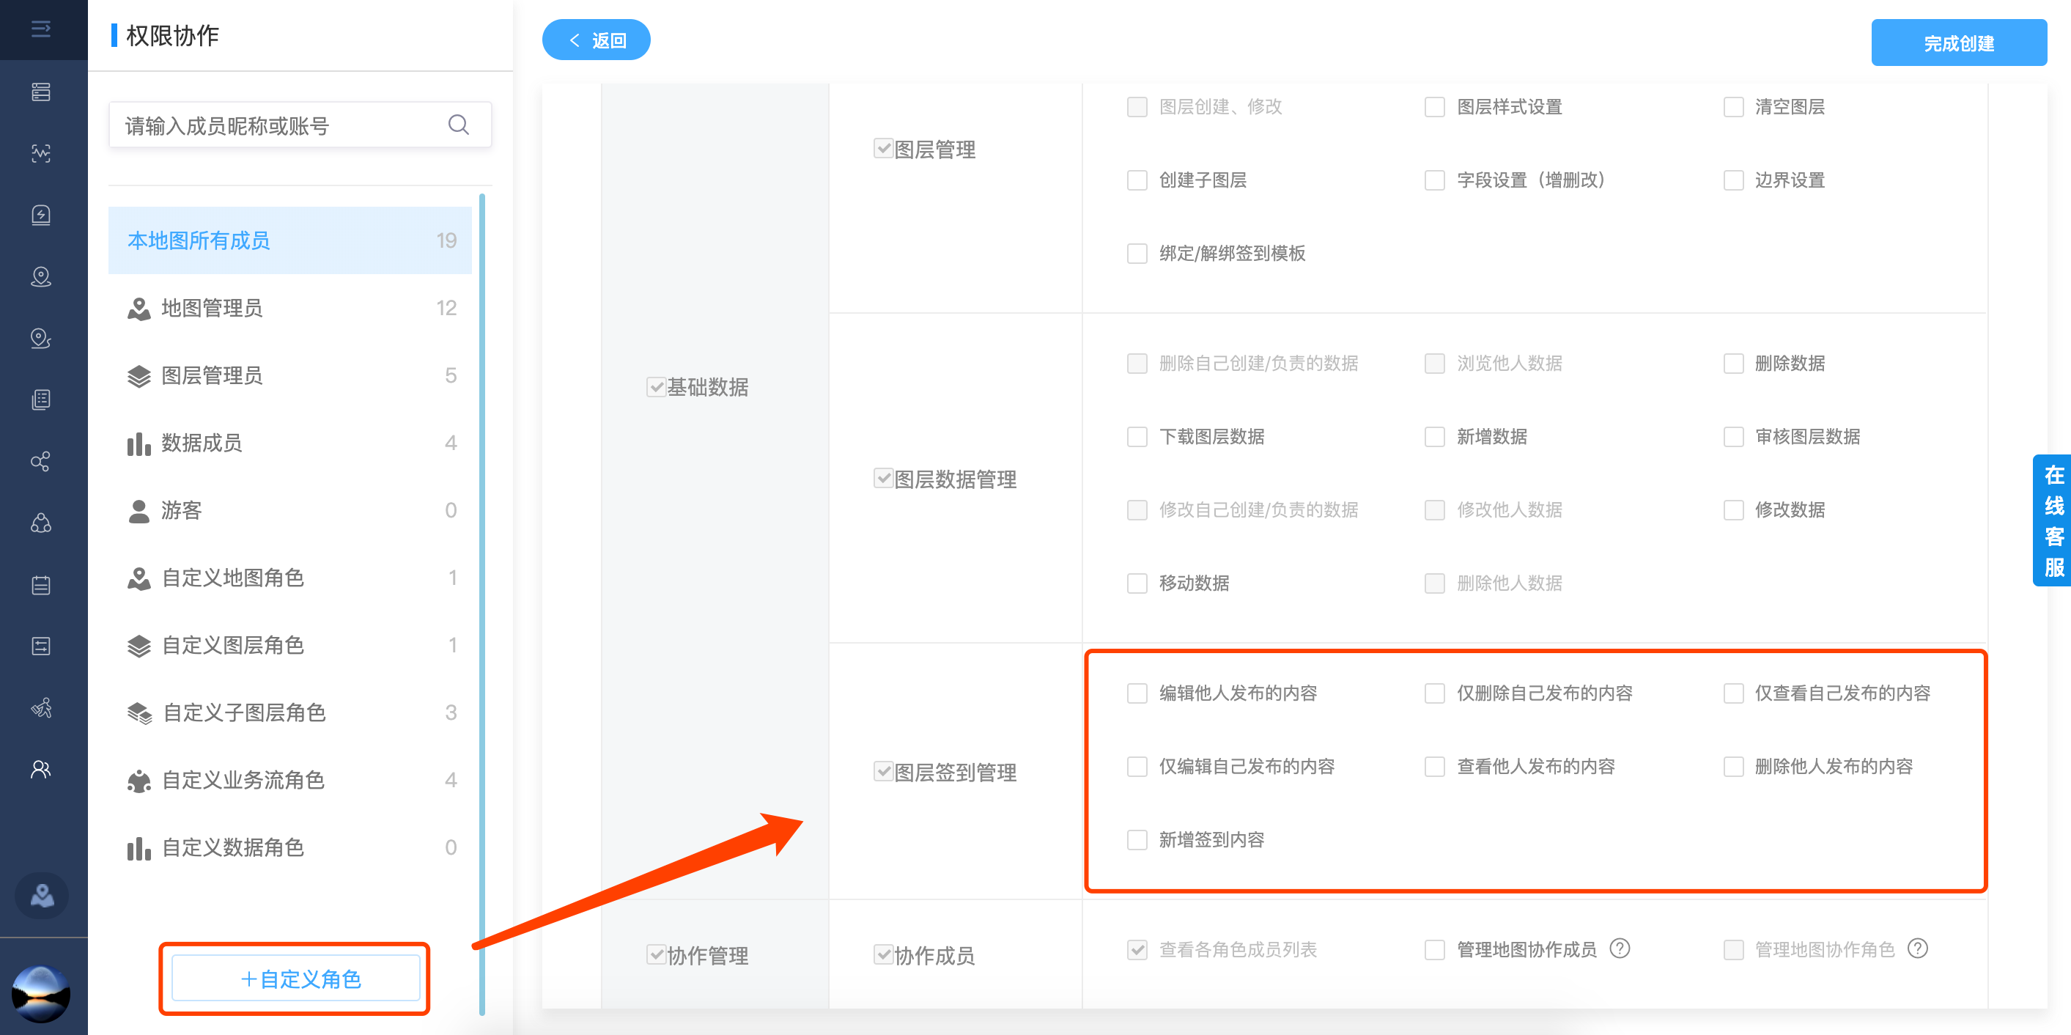
Task: Select the 自定义子图层角色 item
Action: coord(290,712)
